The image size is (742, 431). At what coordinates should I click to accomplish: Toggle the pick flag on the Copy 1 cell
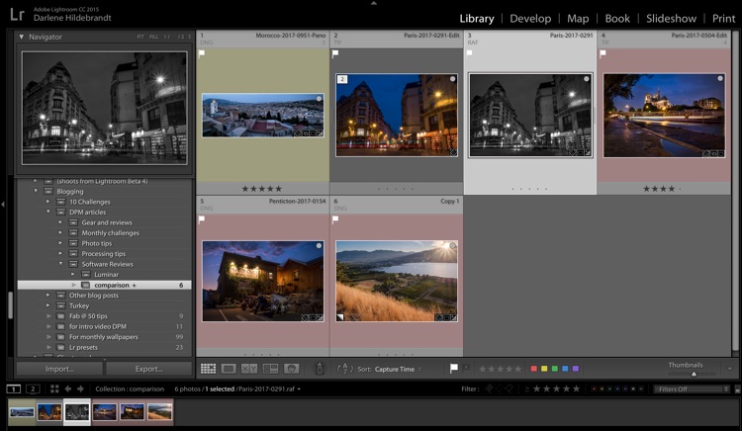(x=335, y=219)
